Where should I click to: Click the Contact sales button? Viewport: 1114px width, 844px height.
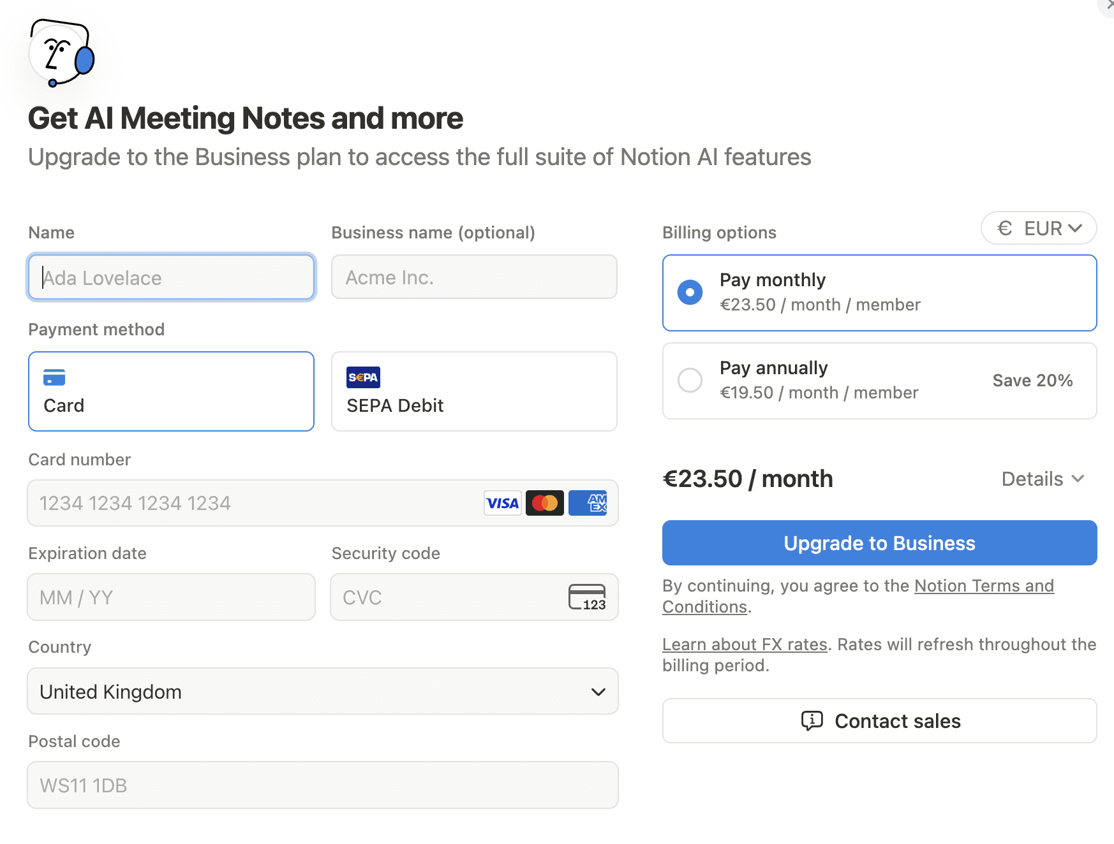tap(880, 721)
